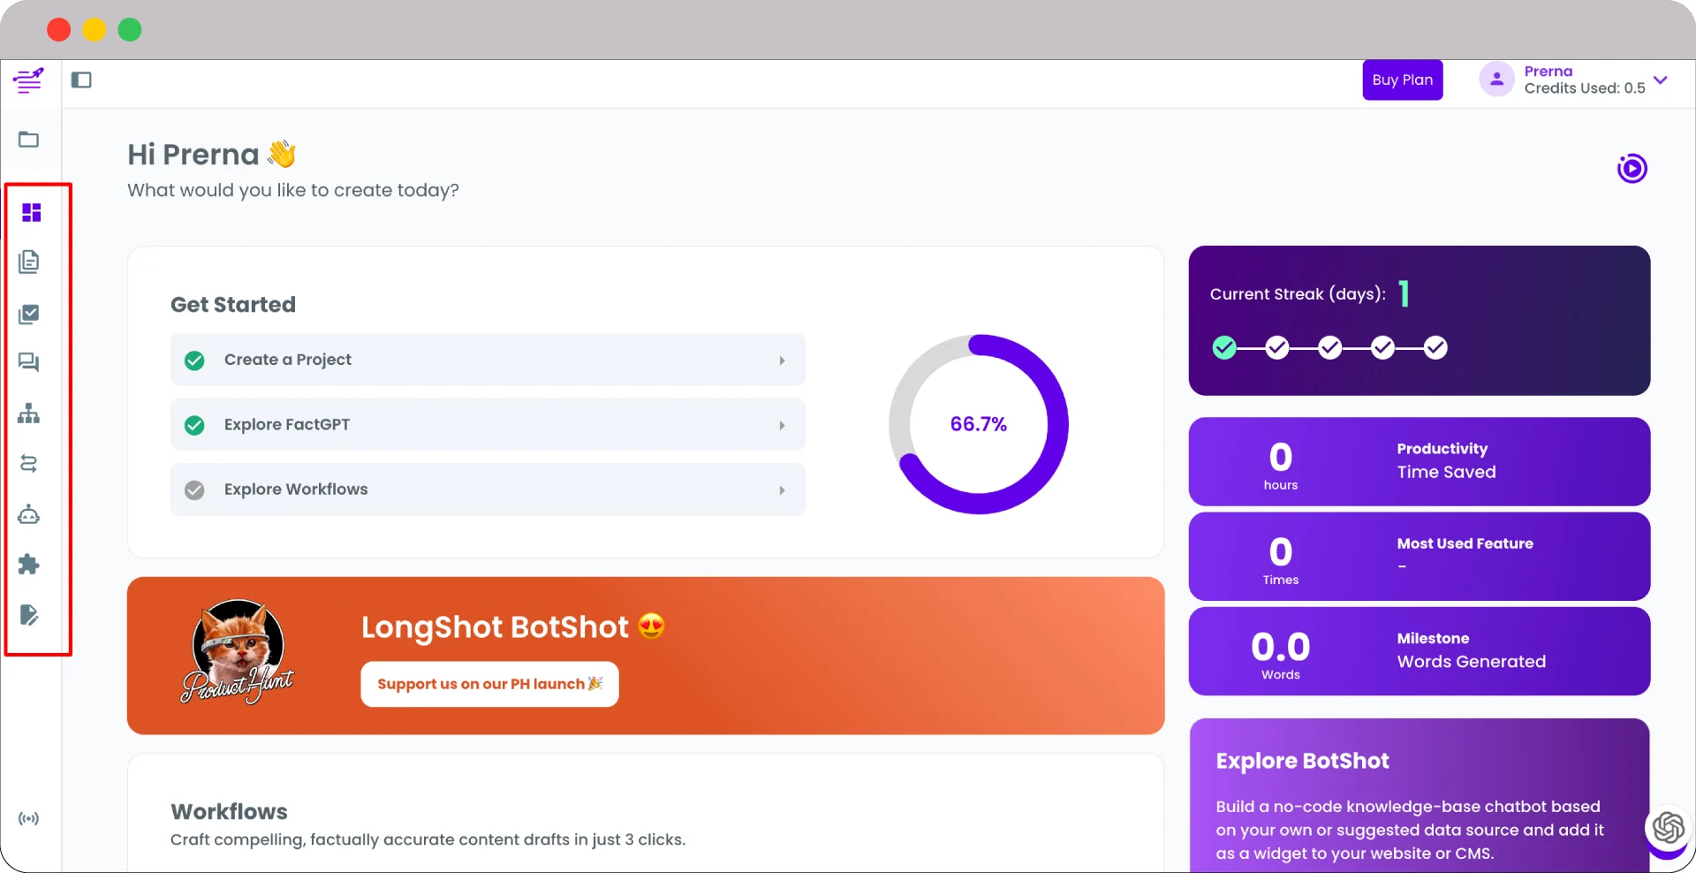Open the hierarchy tree icon
1696x873 pixels.
(29, 414)
